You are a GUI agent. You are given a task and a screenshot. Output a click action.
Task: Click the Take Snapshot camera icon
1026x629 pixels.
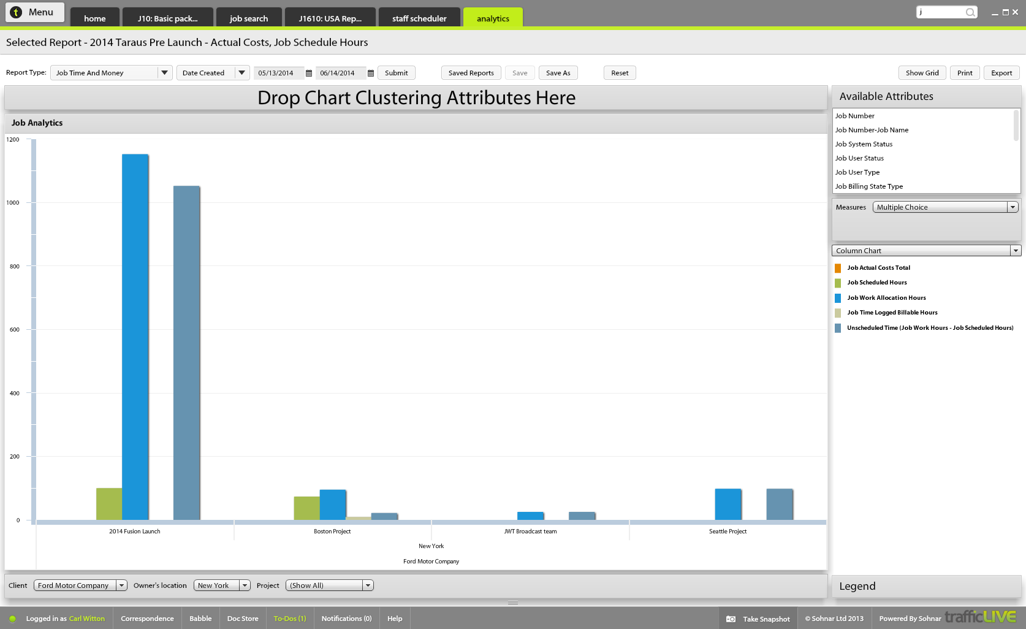coord(731,619)
